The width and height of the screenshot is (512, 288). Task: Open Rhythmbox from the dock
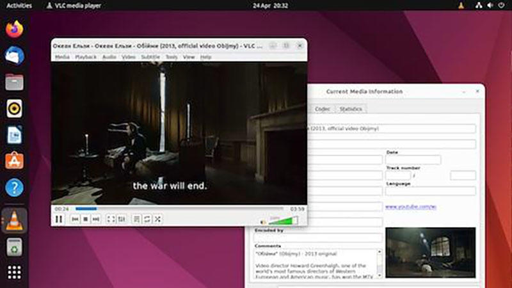pos(14,108)
